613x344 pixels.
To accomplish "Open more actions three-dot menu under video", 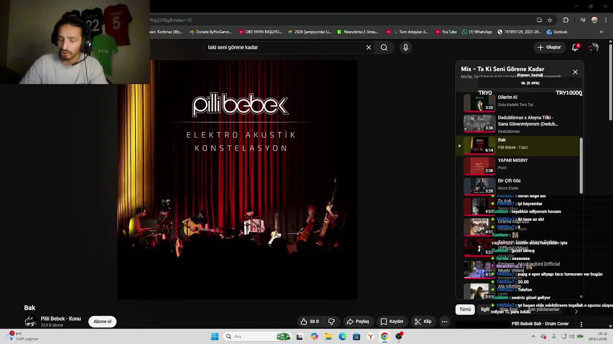I will (x=444, y=322).
